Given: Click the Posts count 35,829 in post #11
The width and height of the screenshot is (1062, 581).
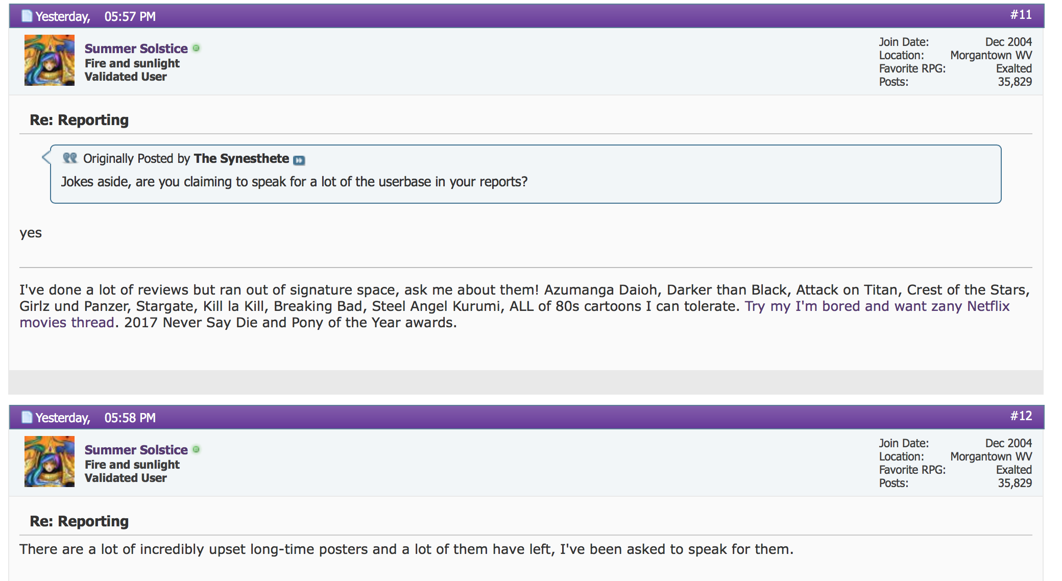Looking at the screenshot, I should click(1015, 82).
